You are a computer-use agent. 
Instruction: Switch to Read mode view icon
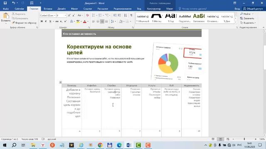click(x=213, y=139)
